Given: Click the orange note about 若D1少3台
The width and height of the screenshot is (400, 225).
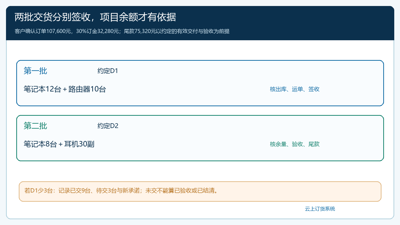Looking at the screenshot, I should pos(200,191).
